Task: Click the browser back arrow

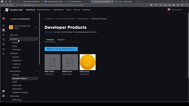Action: point(3,5)
